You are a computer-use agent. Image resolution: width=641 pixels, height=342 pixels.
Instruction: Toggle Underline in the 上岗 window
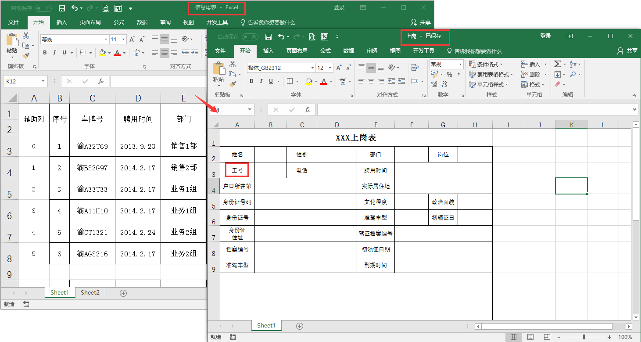pyautogui.click(x=271, y=81)
